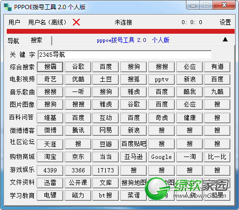Click the 天涯 forum button
The width and height of the screenshot is (239, 210).
tap(50, 144)
